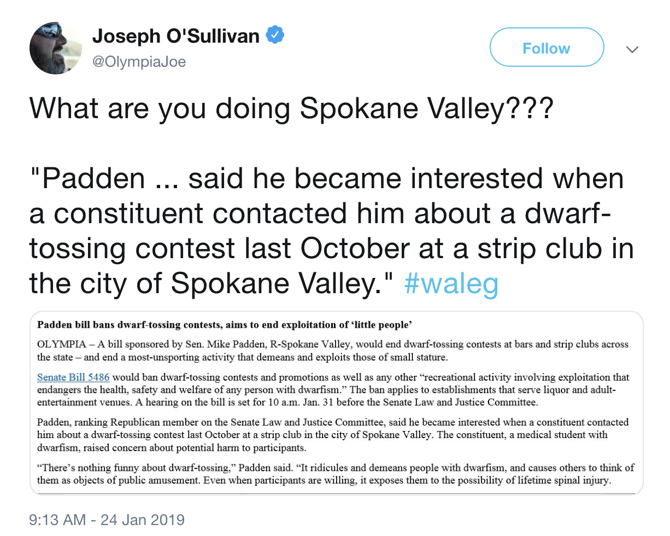The width and height of the screenshot is (670, 536).
Task: Click the "What are you doing Spokane Valley???" line
Action: tap(291, 109)
